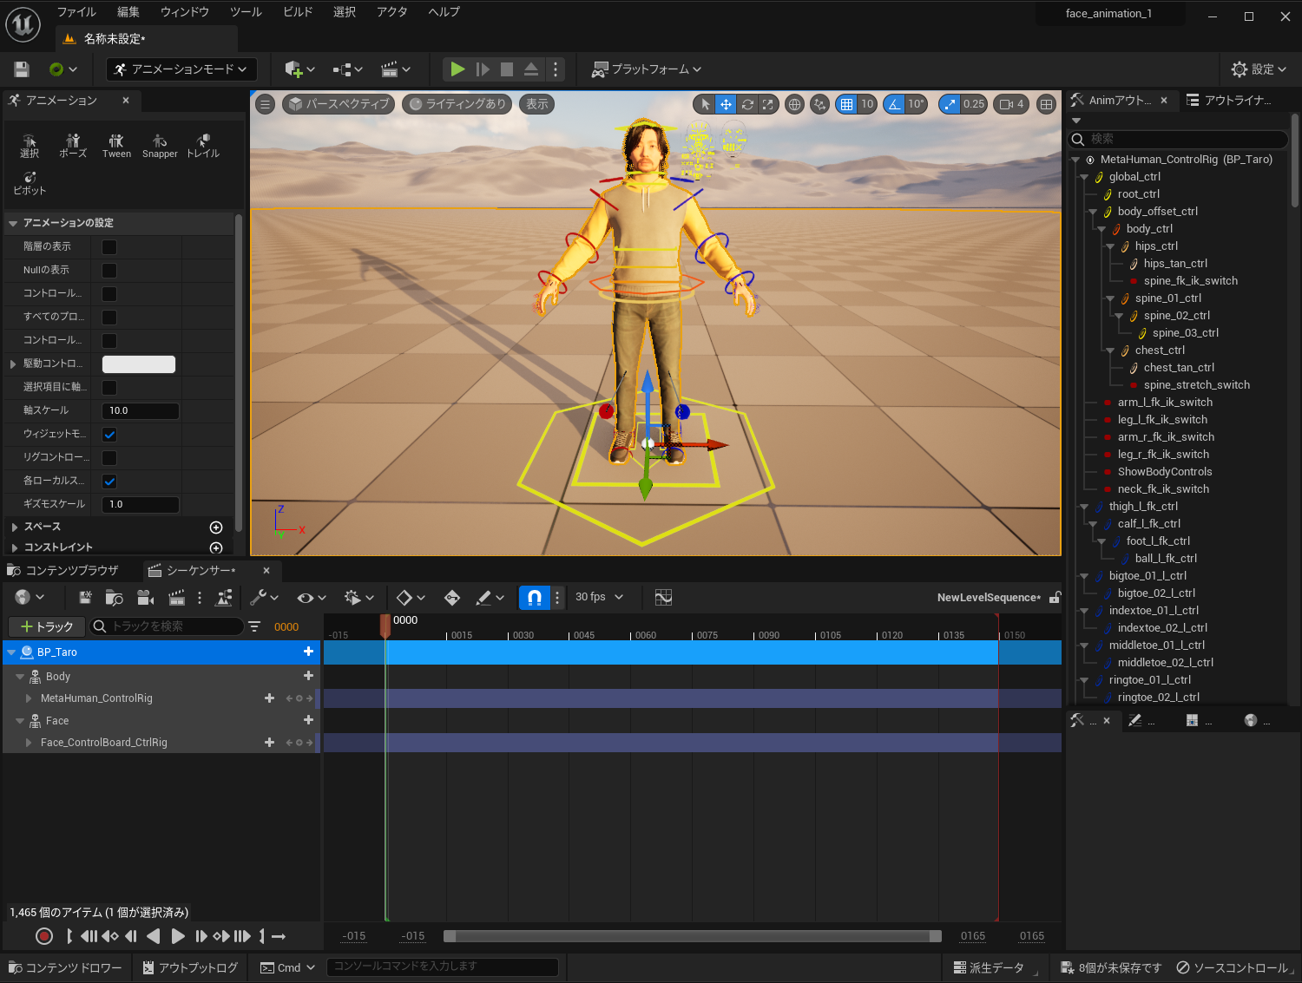Image resolution: width=1302 pixels, height=983 pixels.
Task: Toggle the sequencer snapping magnet icon
Action: (x=535, y=598)
